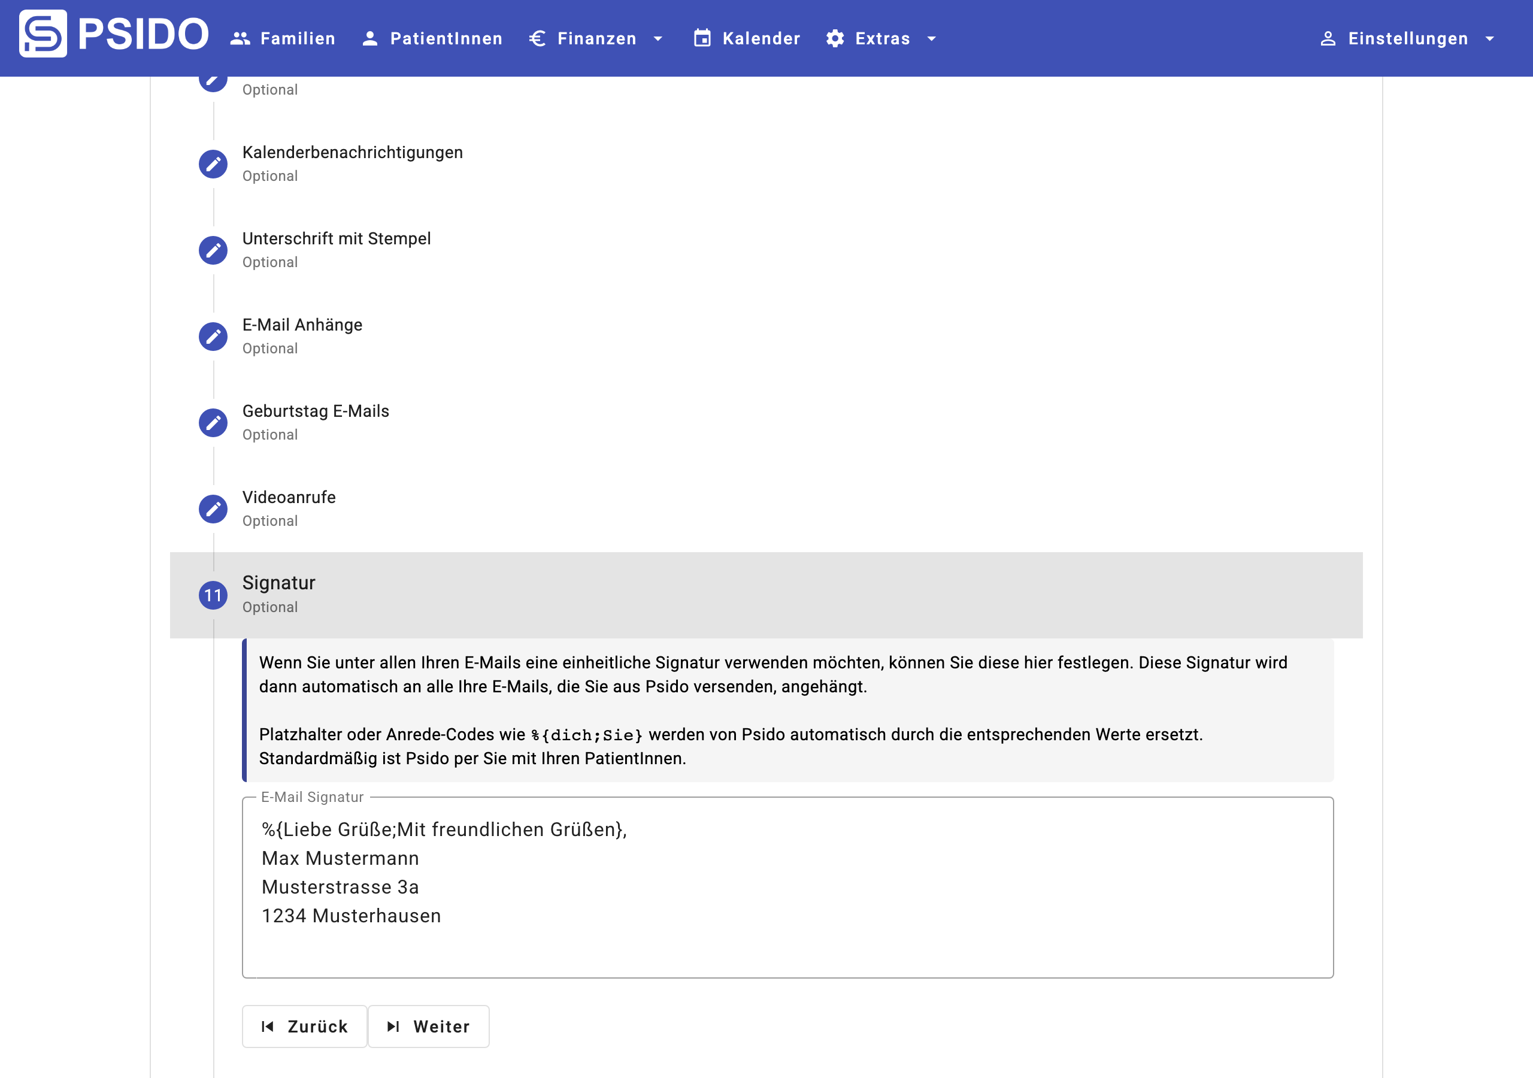This screenshot has height=1078, width=1533.
Task: Expand the Extras dropdown arrow
Action: tap(931, 39)
